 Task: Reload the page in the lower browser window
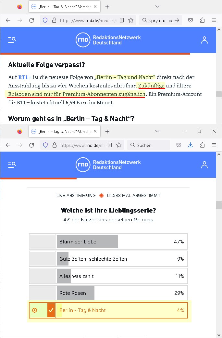[31, 145]
